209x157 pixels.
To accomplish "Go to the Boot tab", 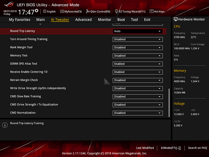I will pyautogui.click(x=121, y=20).
